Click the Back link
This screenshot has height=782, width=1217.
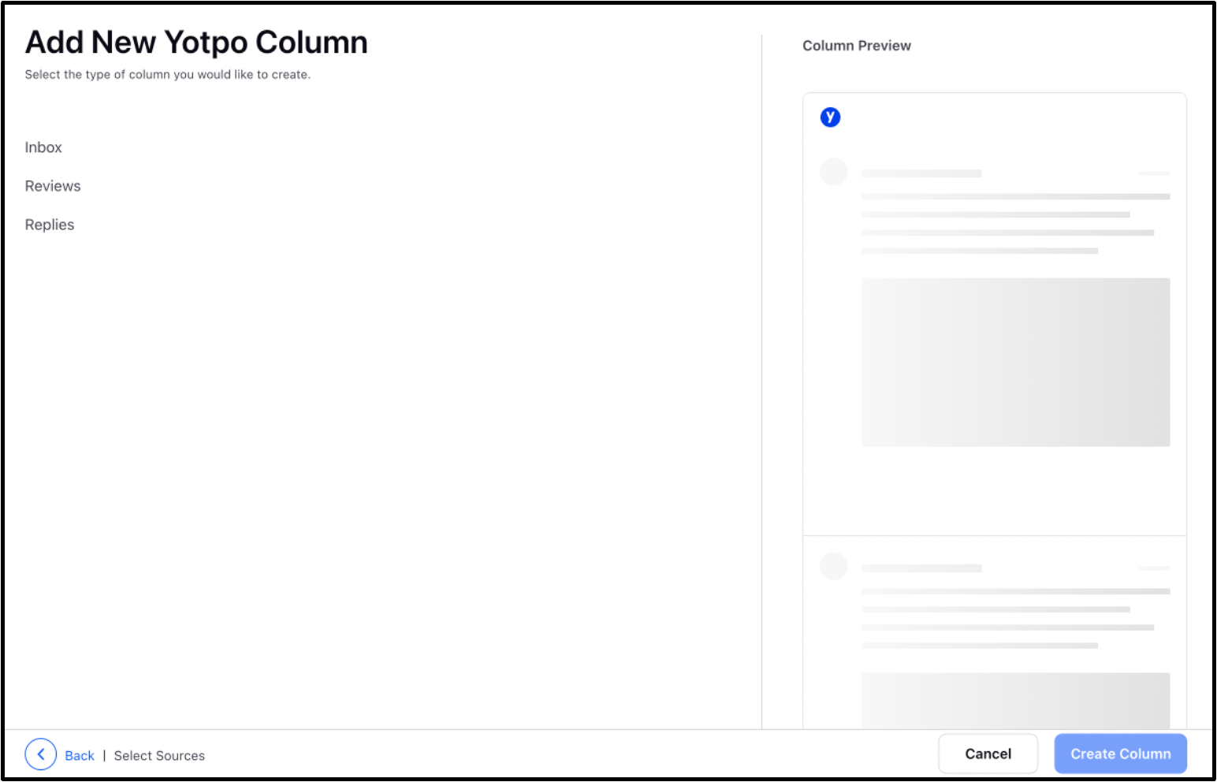80,755
